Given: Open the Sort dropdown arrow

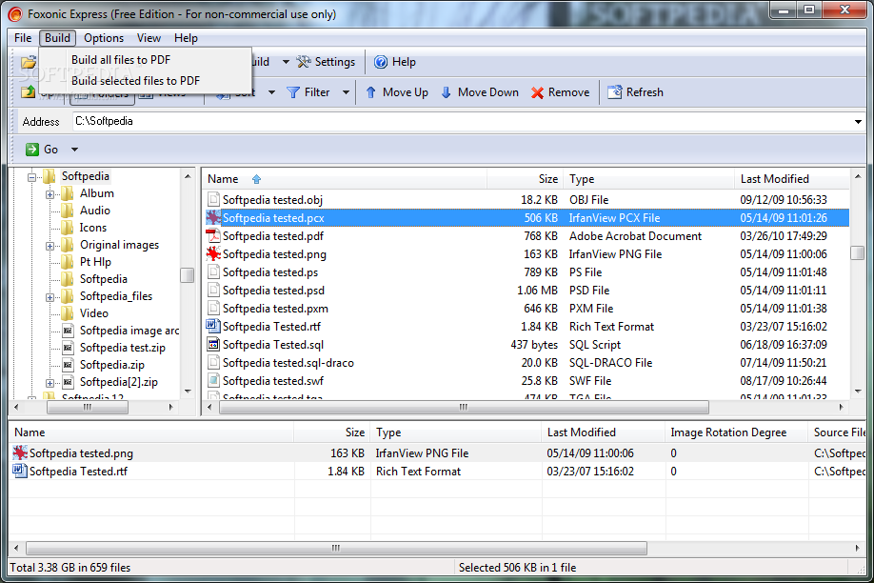Looking at the screenshot, I should (x=271, y=92).
